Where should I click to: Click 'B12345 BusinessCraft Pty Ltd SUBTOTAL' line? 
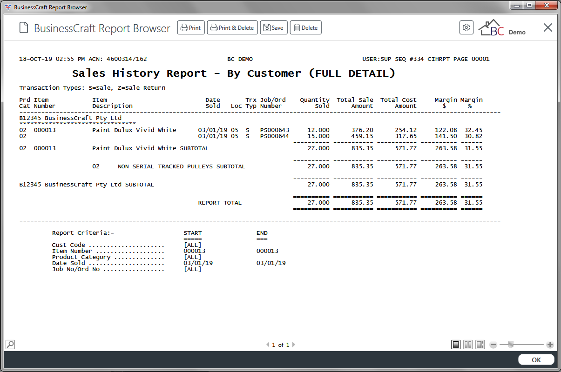tap(87, 185)
